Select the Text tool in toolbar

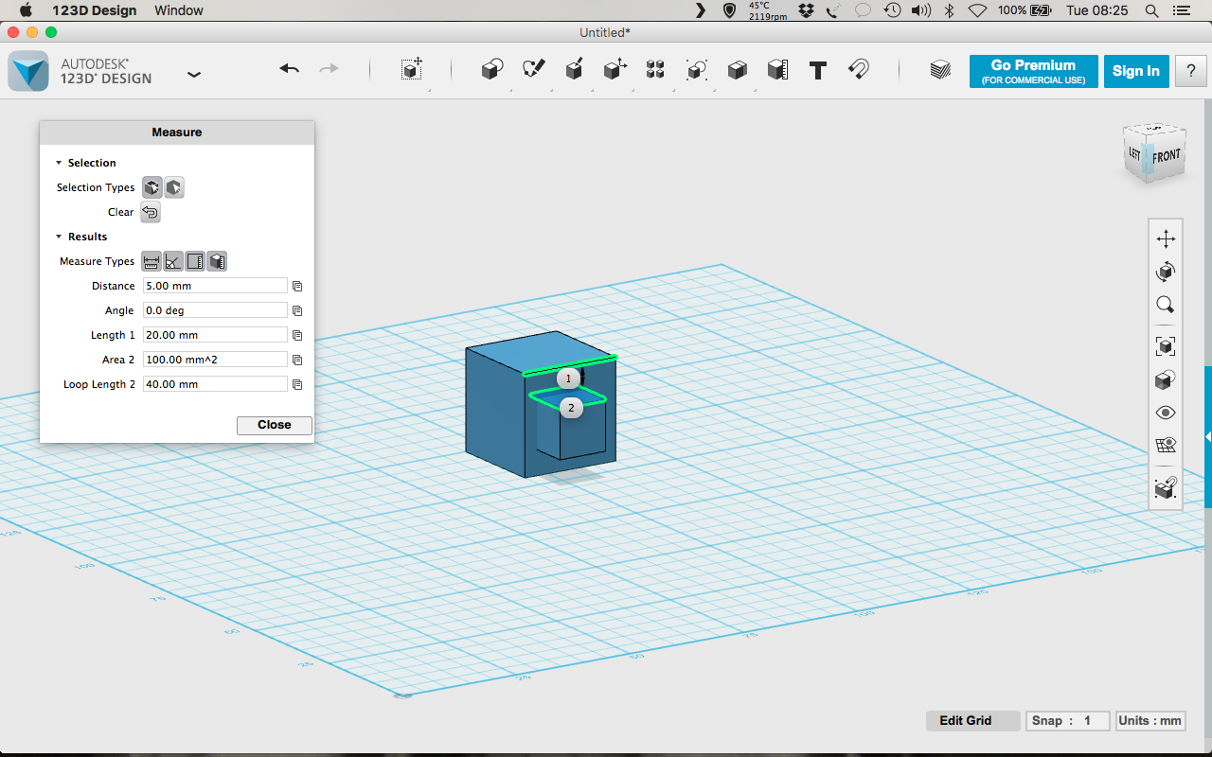[818, 70]
